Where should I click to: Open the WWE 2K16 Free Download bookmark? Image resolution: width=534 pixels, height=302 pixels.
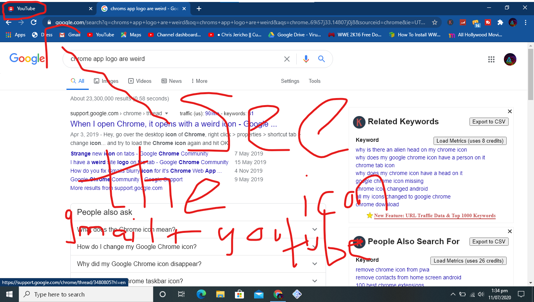[x=355, y=35]
